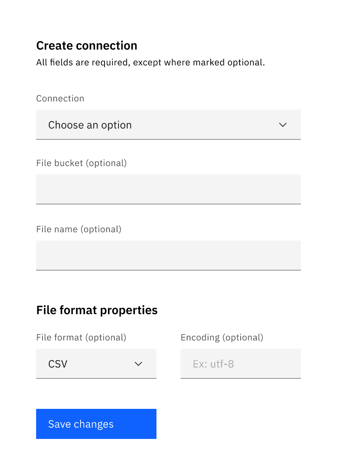Viewport: 337px width, 475px height.
Task: Click the File format optional label
Action: [81, 337]
